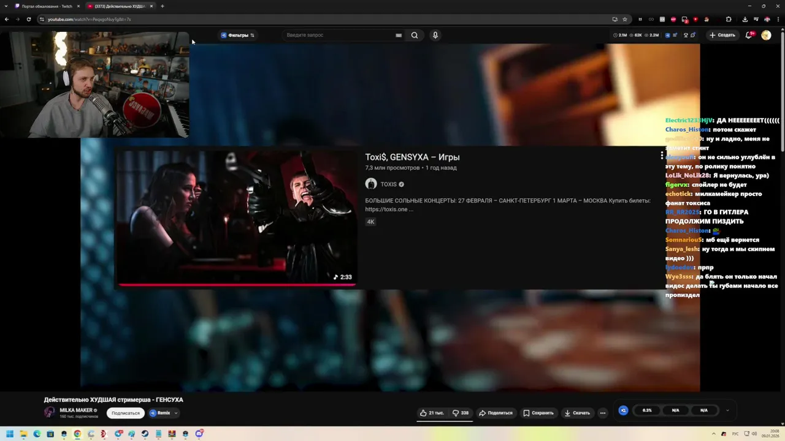The image size is (785, 441).
Task: Click the youtube.com address bar URL
Action: [89, 19]
